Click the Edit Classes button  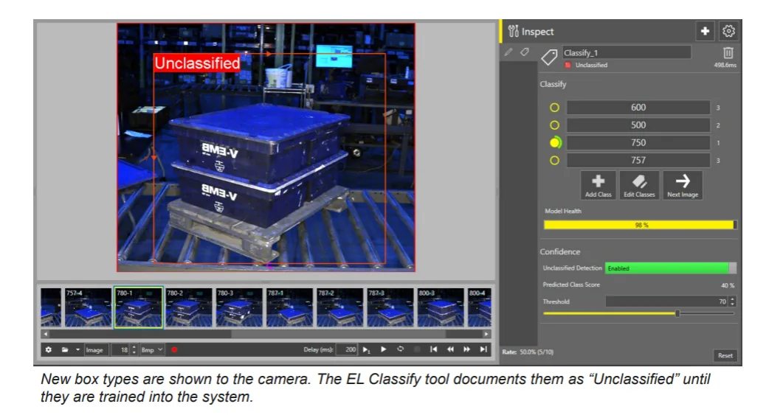639,185
